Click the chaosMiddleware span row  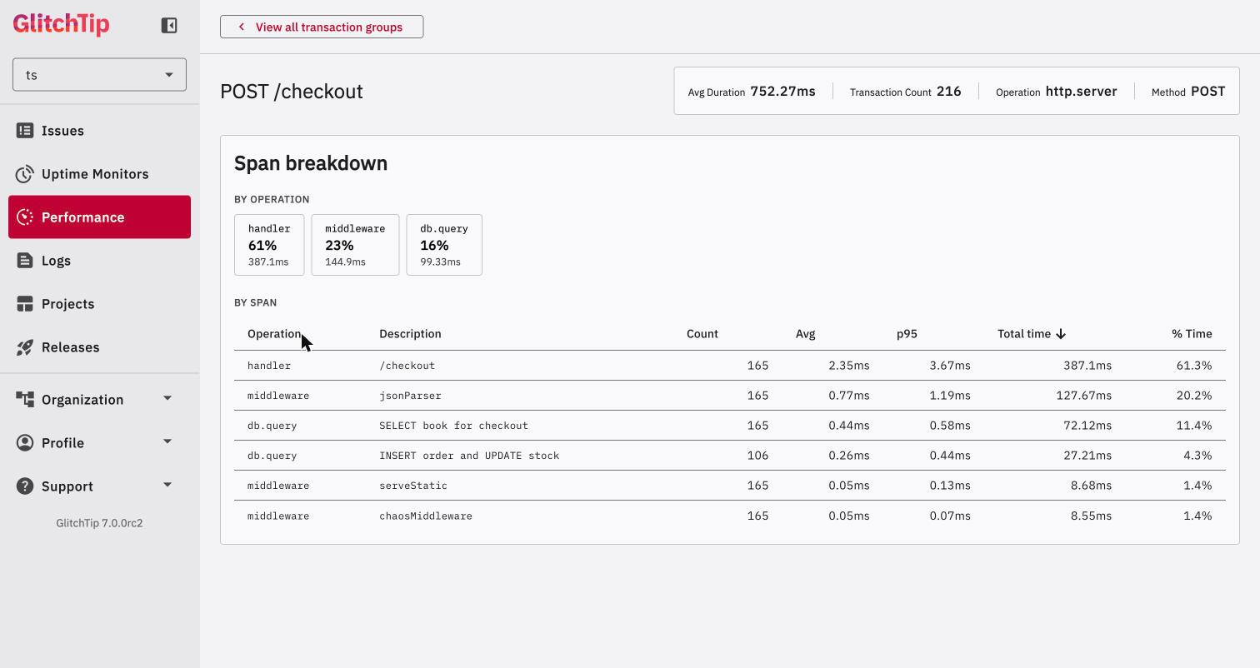(x=730, y=516)
